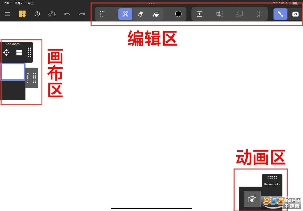Tap the camera orbit reset icon

[52, 14]
